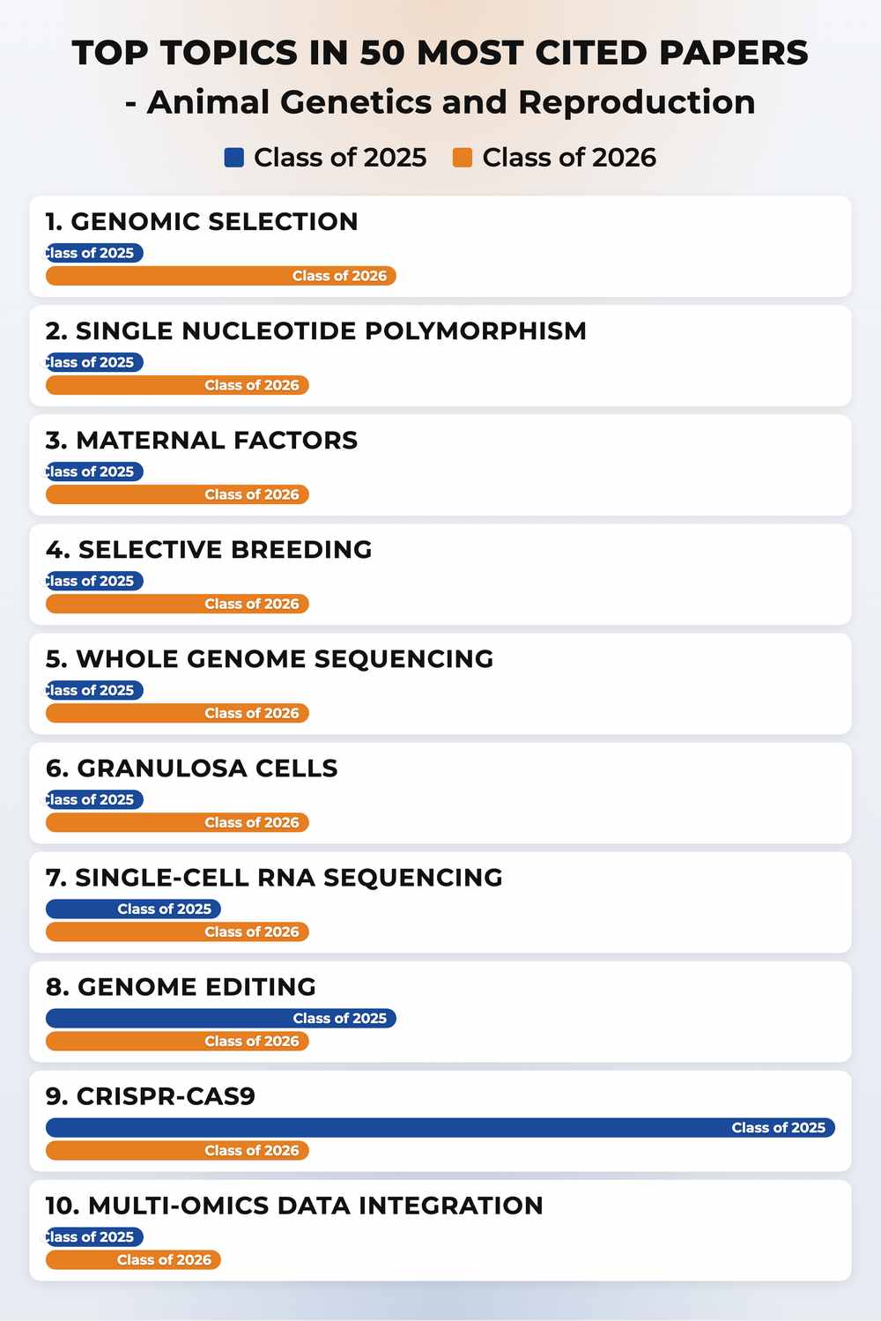Select Genome Editing's blue Class of 2025 bar
Screen dimensions: 881x1321
coord(221,1018)
